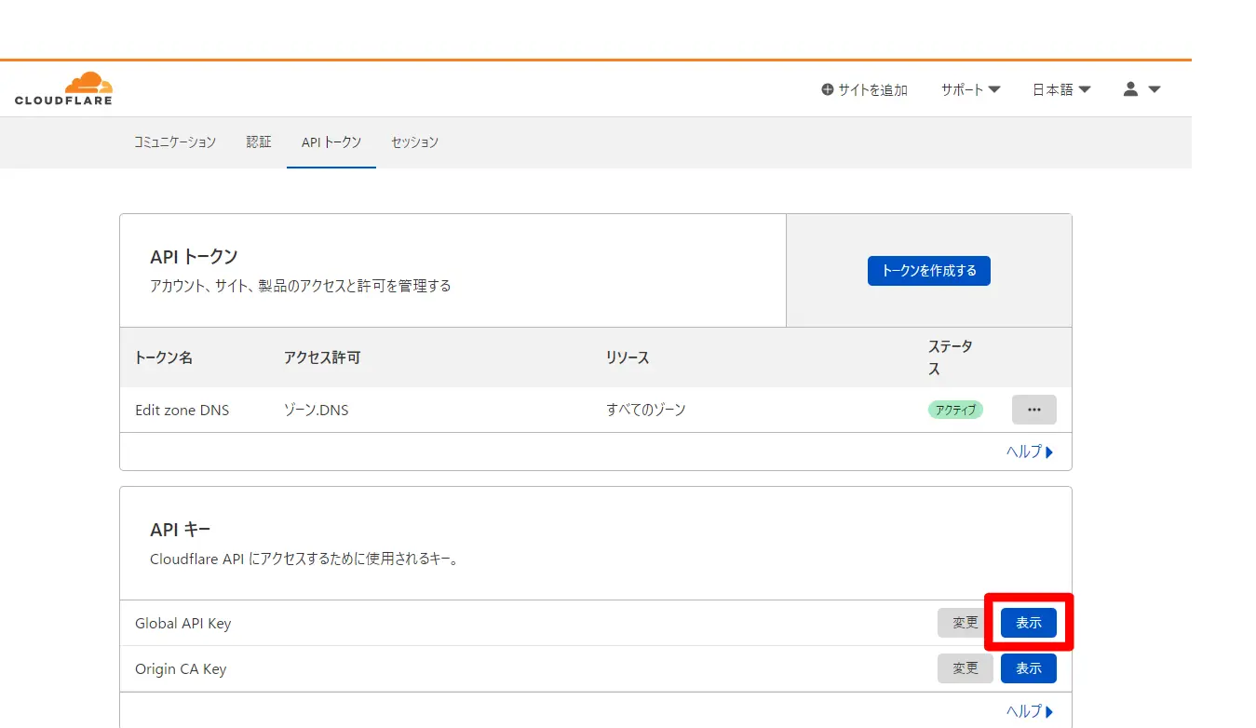The height and width of the screenshot is (728, 1256).
Task: Show the Origin CA Key with 表示
Action: (x=1028, y=668)
